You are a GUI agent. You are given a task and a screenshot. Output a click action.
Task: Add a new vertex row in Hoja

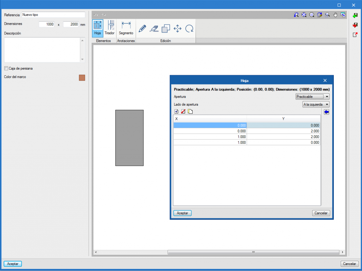(x=176, y=112)
